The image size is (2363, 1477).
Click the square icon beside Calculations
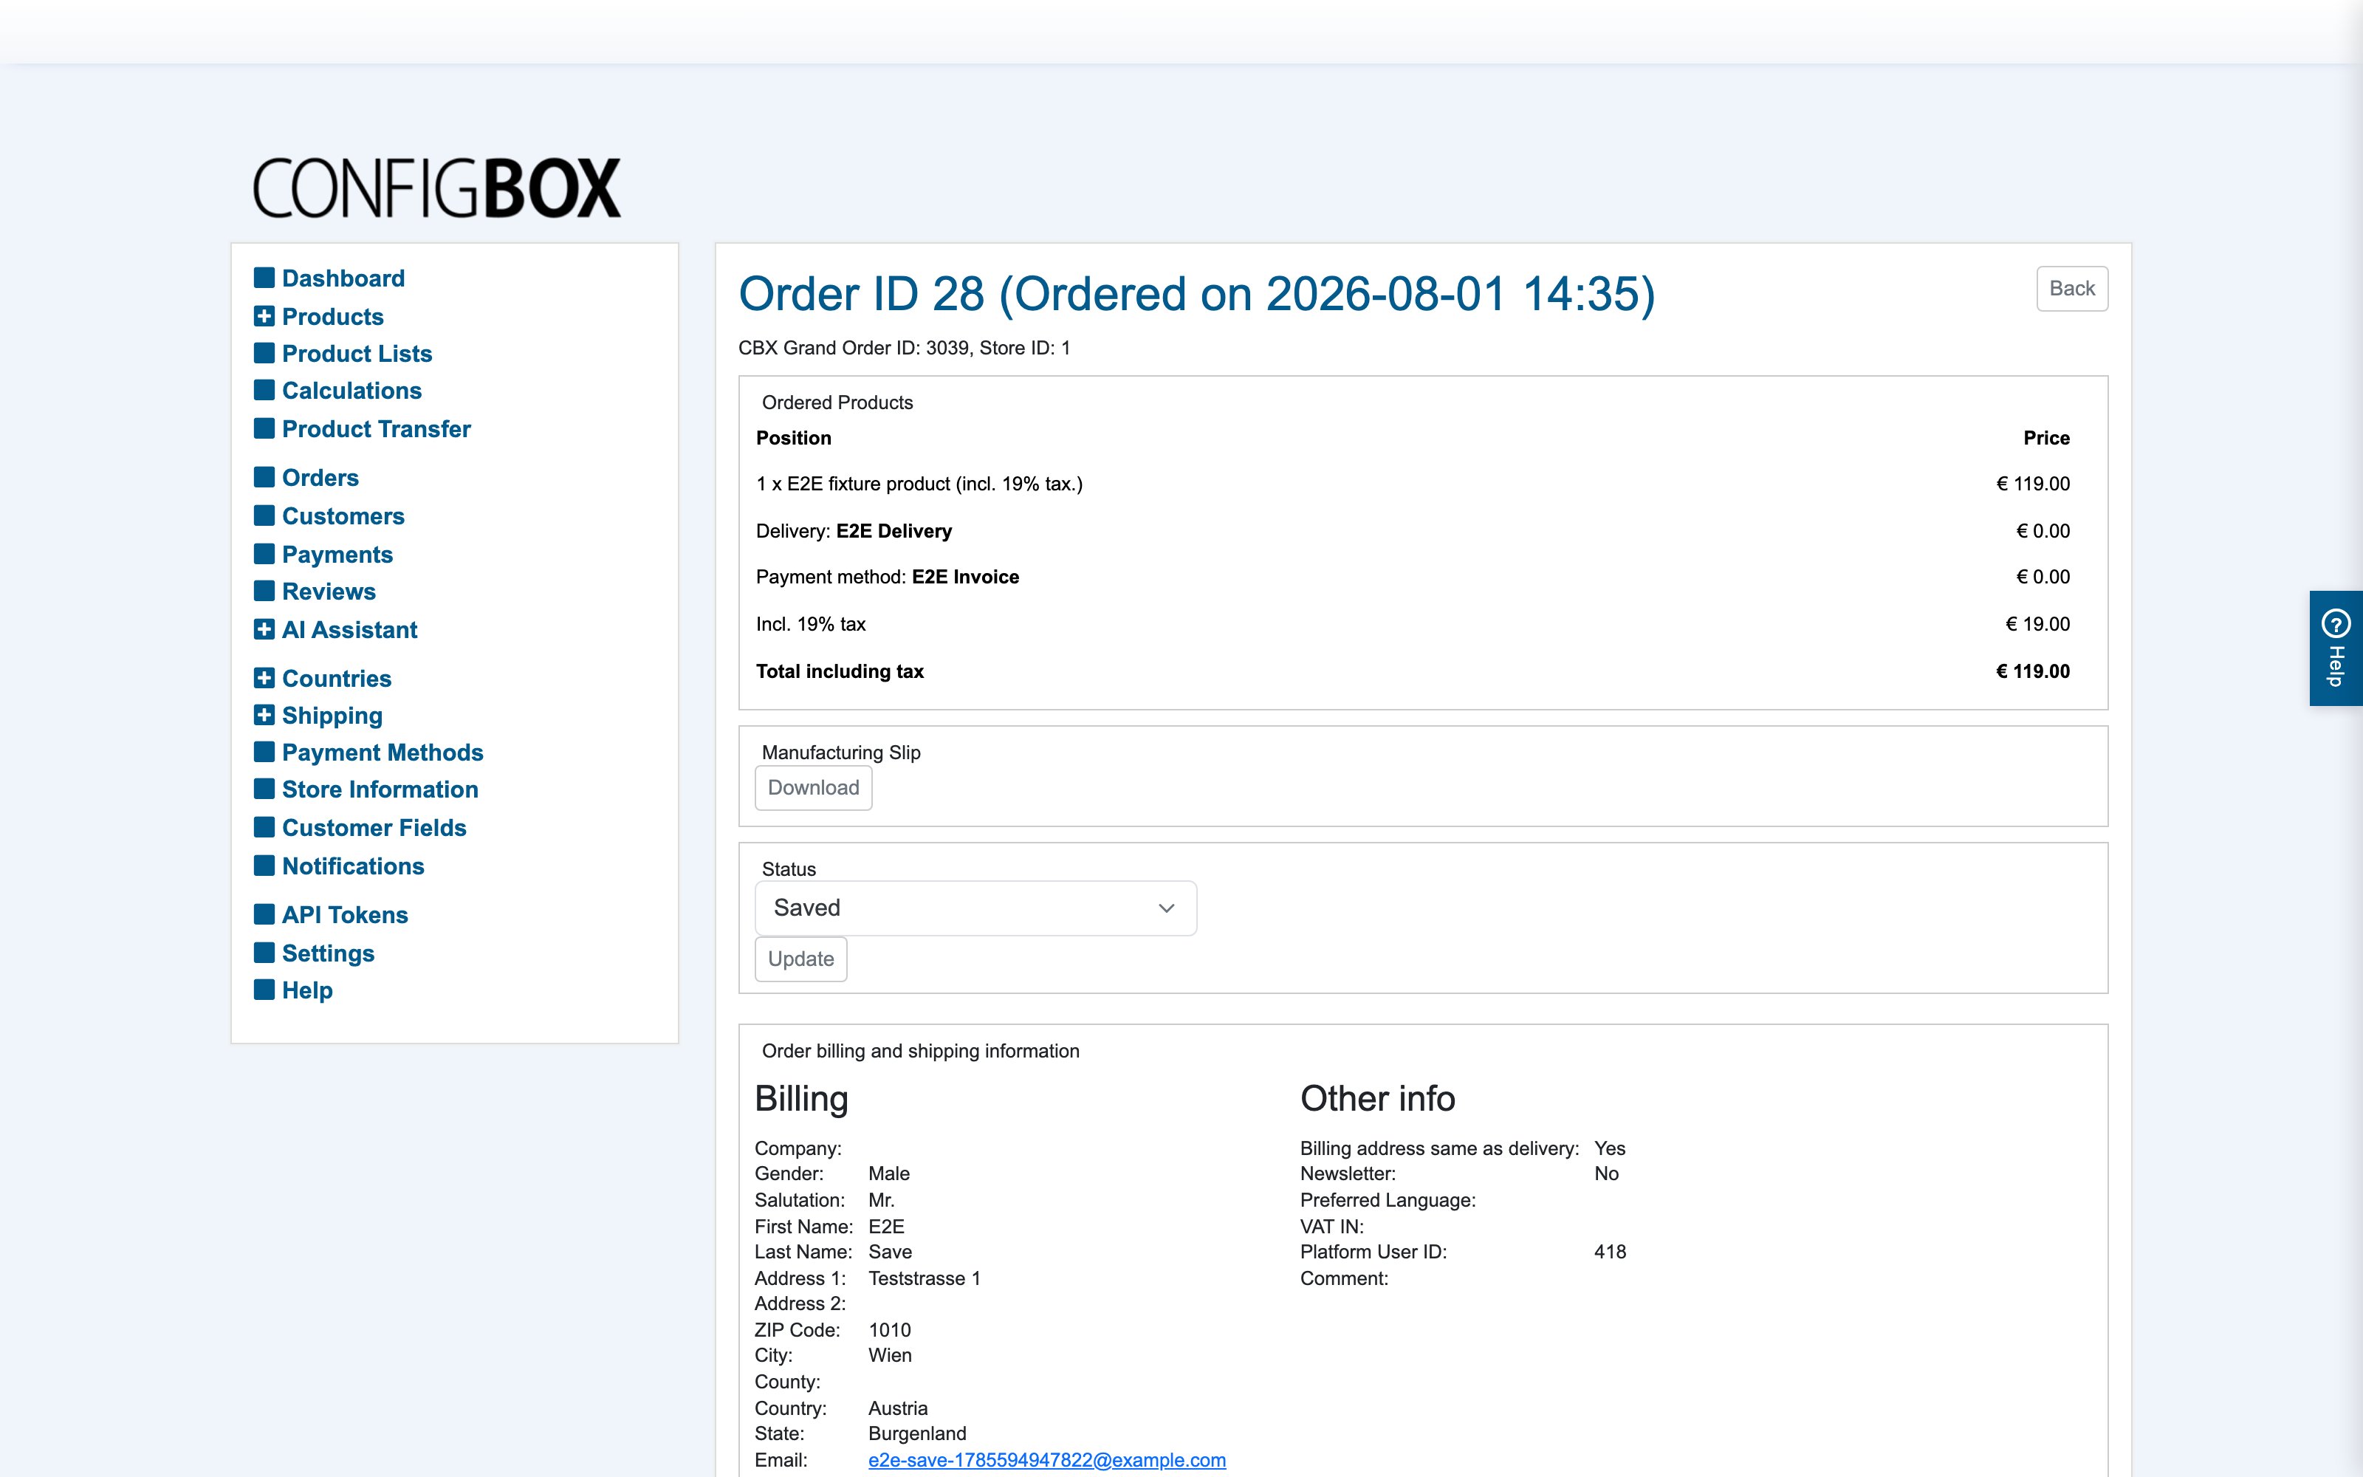pos(264,390)
